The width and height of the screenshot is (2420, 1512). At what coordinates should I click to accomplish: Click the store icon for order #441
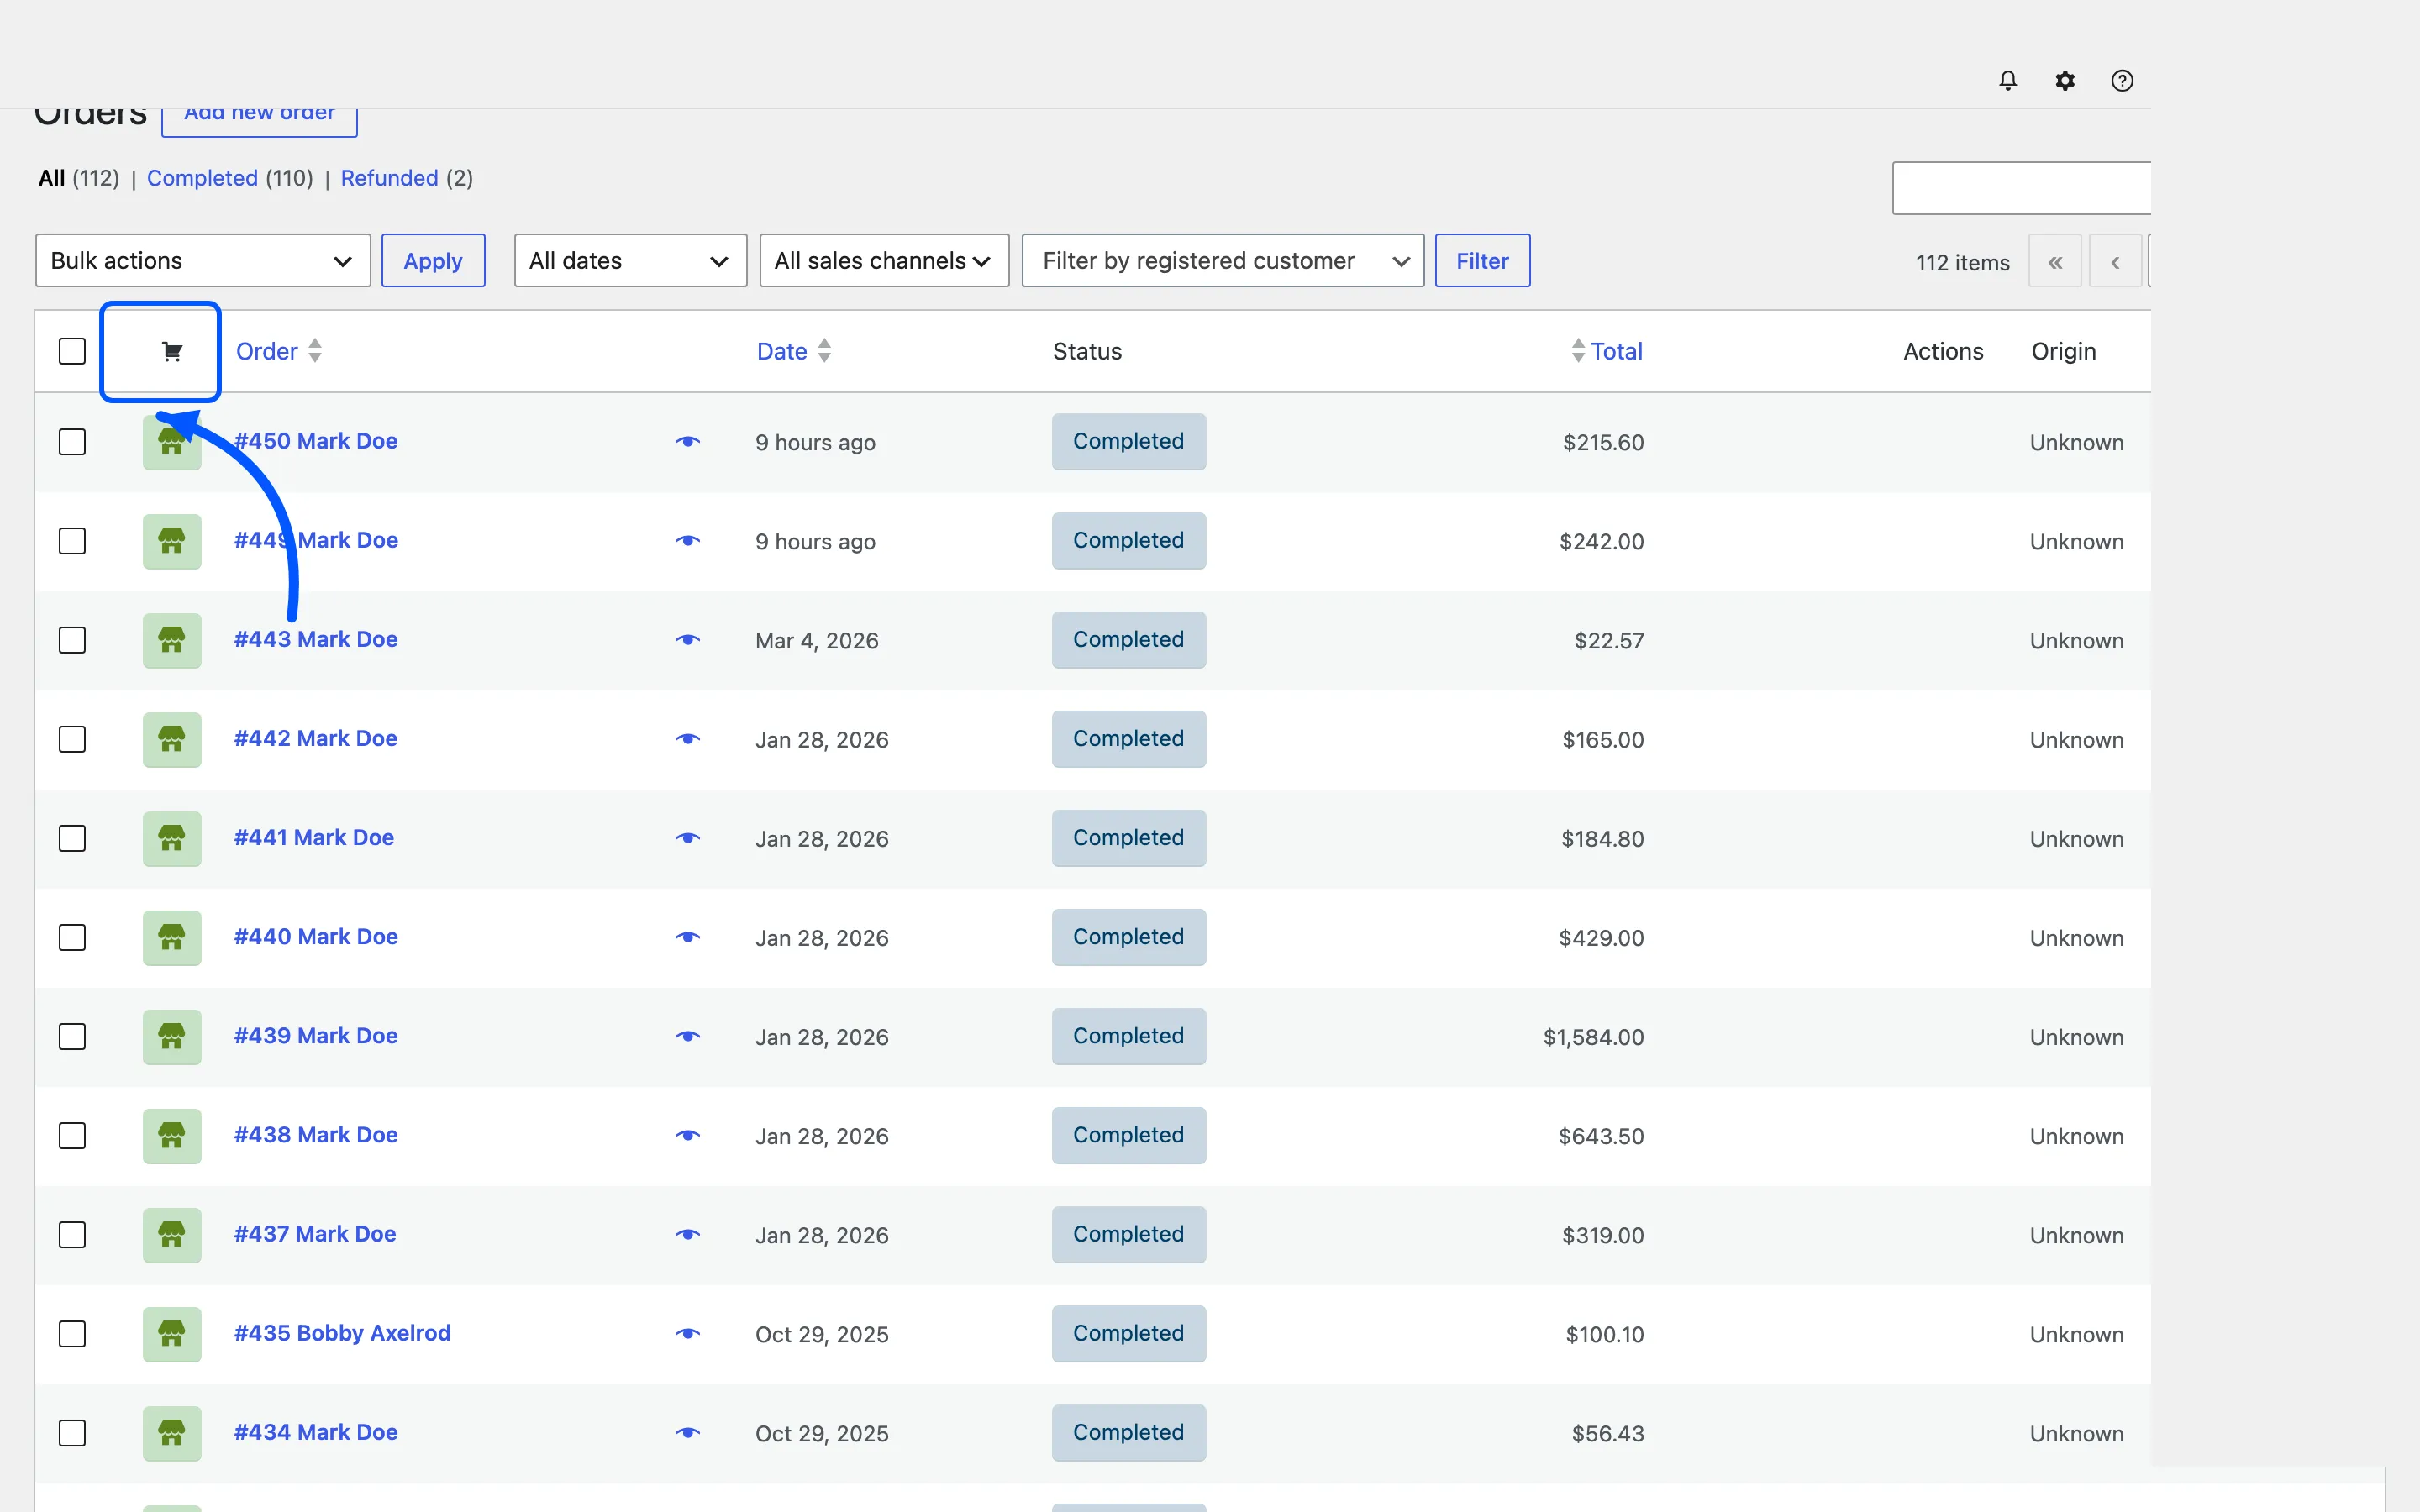tap(172, 838)
